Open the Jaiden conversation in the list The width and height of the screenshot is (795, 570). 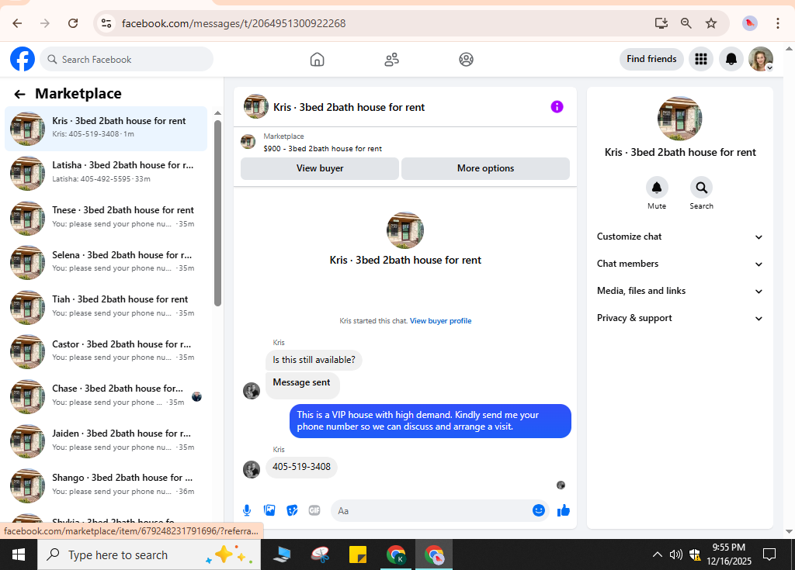(x=106, y=440)
